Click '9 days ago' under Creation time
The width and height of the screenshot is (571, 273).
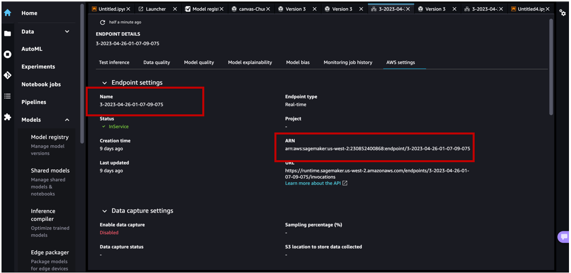[111, 149]
